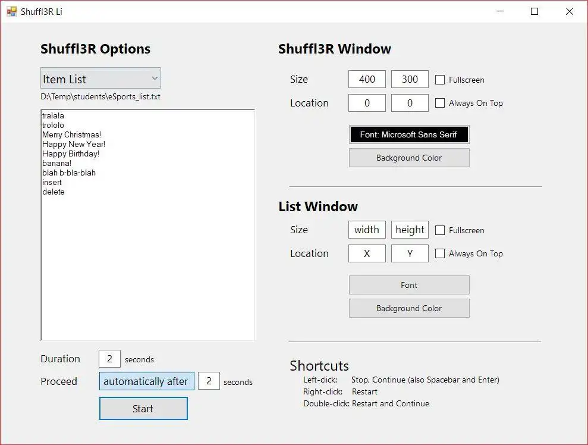Select the 'tralala' line in item list
The height and width of the screenshot is (445, 588).
54,115
